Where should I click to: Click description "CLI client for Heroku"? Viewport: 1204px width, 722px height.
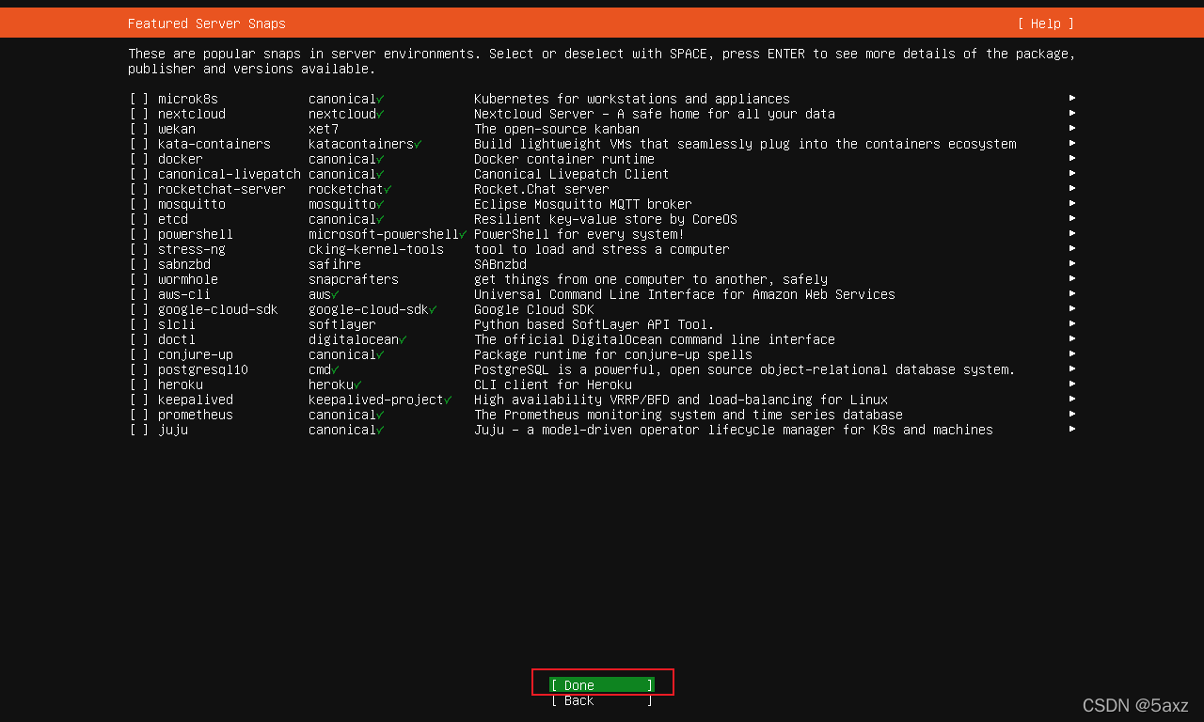click(x=553, y=385)
